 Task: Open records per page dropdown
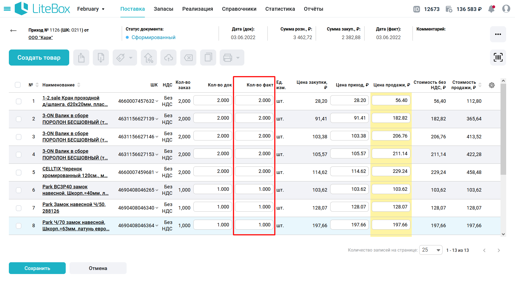[x=431, y=250]
